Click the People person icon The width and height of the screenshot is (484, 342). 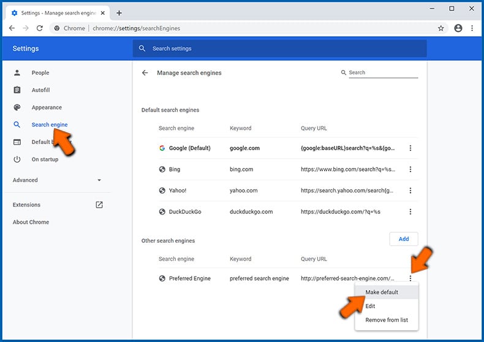(x=17, y=73)
